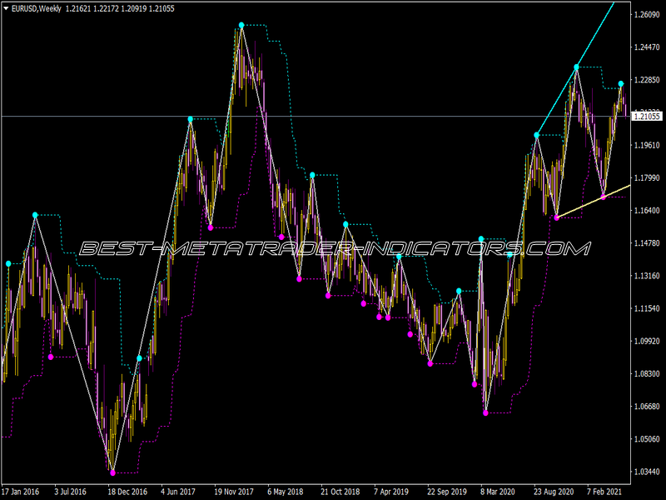This screenshot has width=666, height=500.
Task: Select the 7 Feb 2021 date label
Action: pos(604,492)
